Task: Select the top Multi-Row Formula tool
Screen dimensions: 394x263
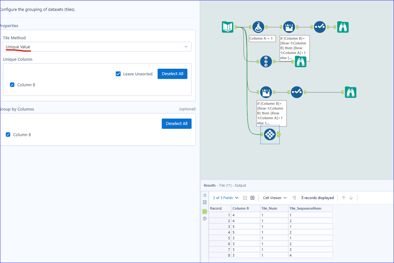Action: (289, 27)
